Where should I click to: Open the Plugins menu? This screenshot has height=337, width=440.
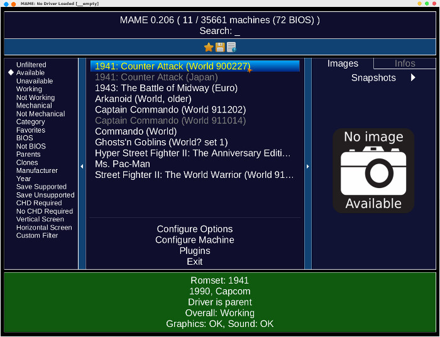coord(195,251)
